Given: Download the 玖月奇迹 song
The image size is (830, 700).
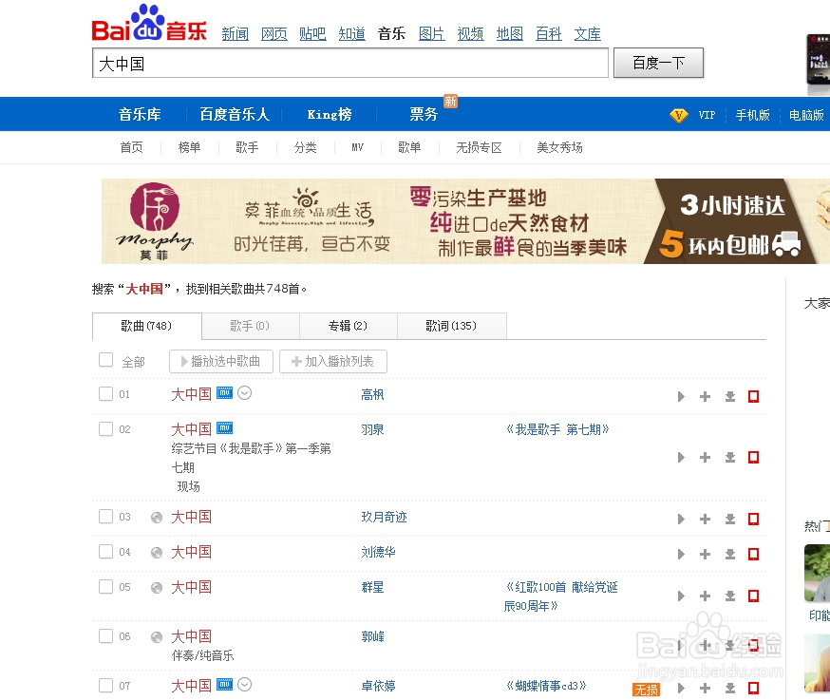Looking at the screenshot, I should [x=730, y=520].
